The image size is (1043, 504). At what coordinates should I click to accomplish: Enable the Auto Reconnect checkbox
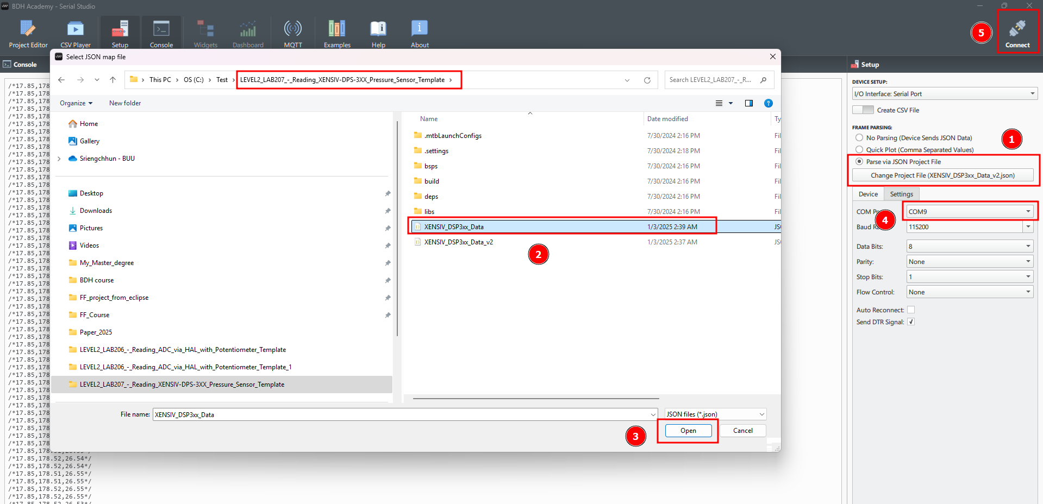pyautogui.click(x=911, y=310)
